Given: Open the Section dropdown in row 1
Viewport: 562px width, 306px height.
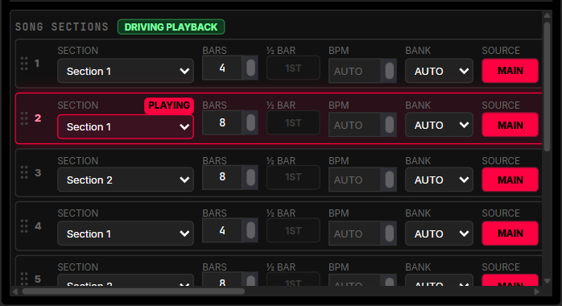Looking at the screenshot, I should (126, 71).
